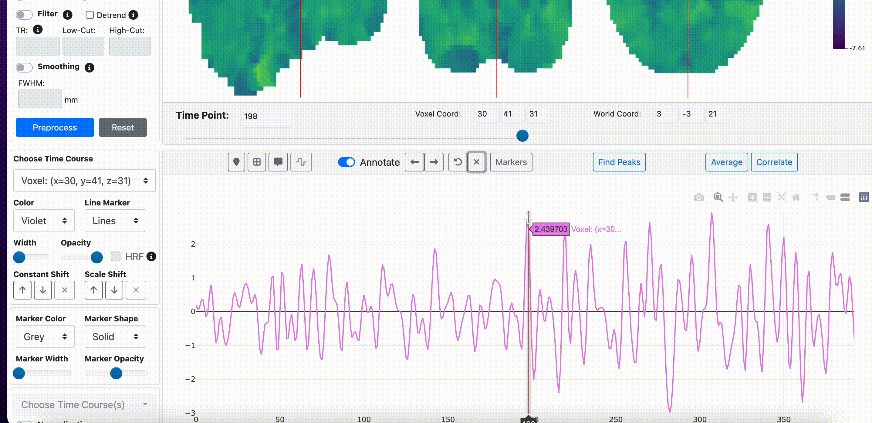Viewport: 872px width, 423px height.
Task: Expand the Marker Shape Solid dropdown
Action: (115, 336)
